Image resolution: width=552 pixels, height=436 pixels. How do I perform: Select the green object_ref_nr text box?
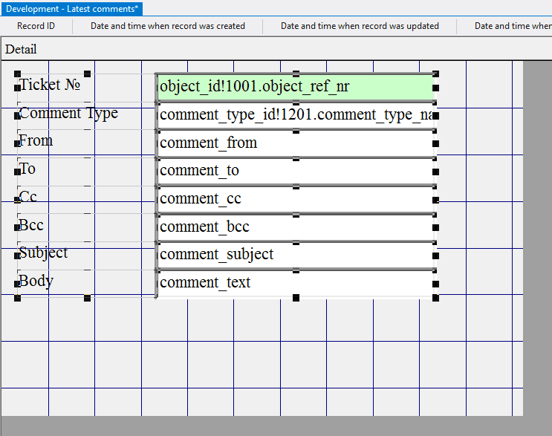pos(296,88)
